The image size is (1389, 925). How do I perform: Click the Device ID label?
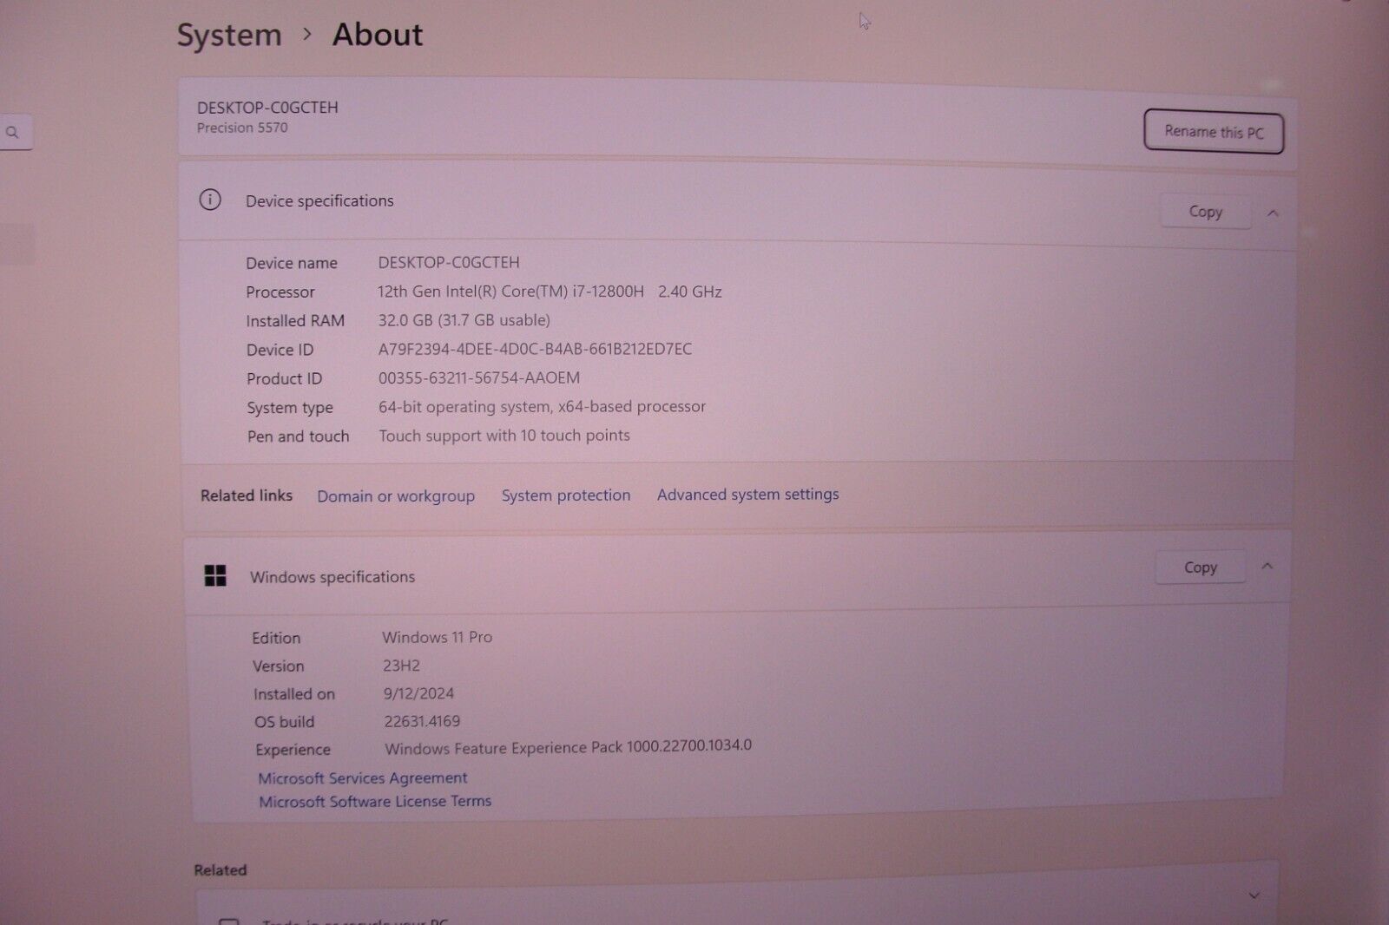[x=280, y=350]
